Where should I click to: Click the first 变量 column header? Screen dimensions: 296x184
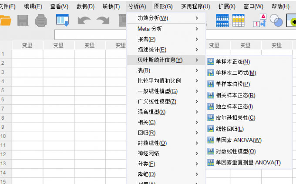[27, 45]
